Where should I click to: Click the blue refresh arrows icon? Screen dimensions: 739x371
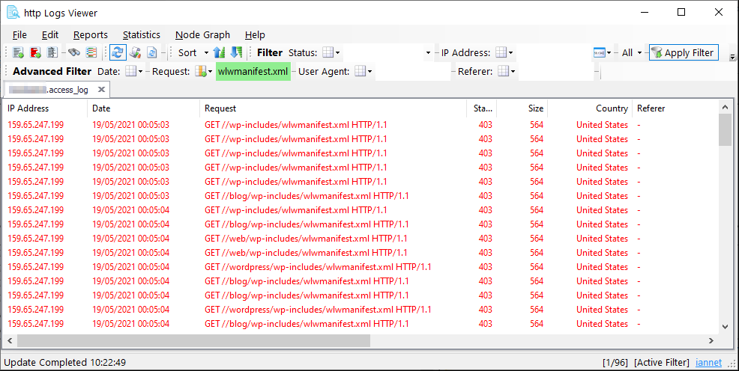tap(118, 53)
